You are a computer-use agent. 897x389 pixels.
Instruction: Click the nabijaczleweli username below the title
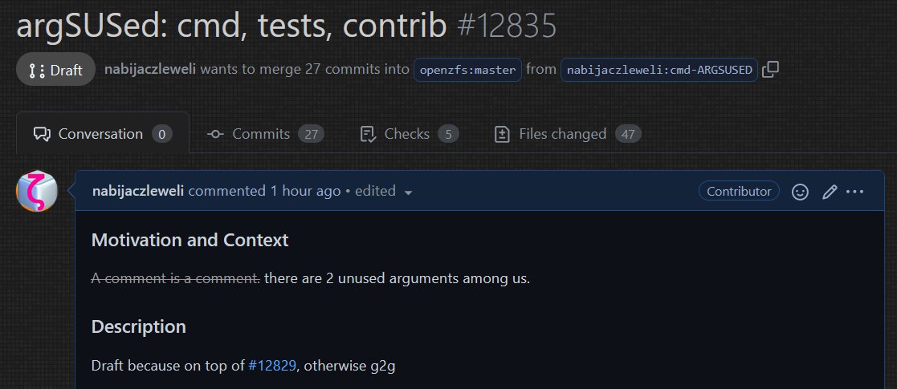click(150, 69)
